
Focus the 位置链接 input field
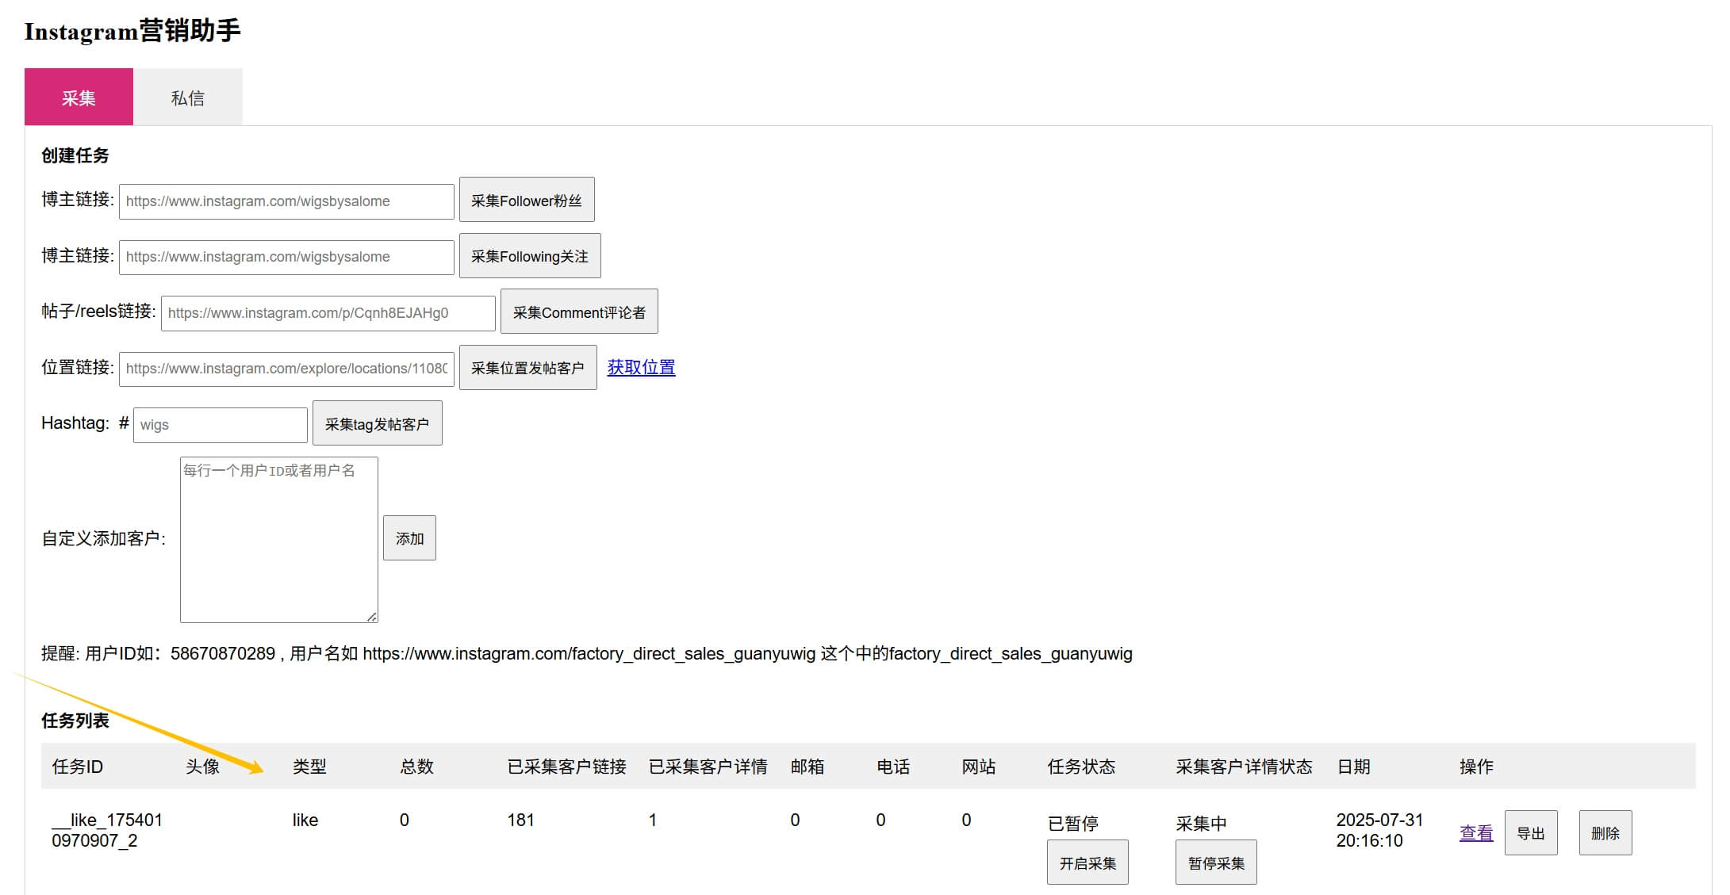pos(286,369)
